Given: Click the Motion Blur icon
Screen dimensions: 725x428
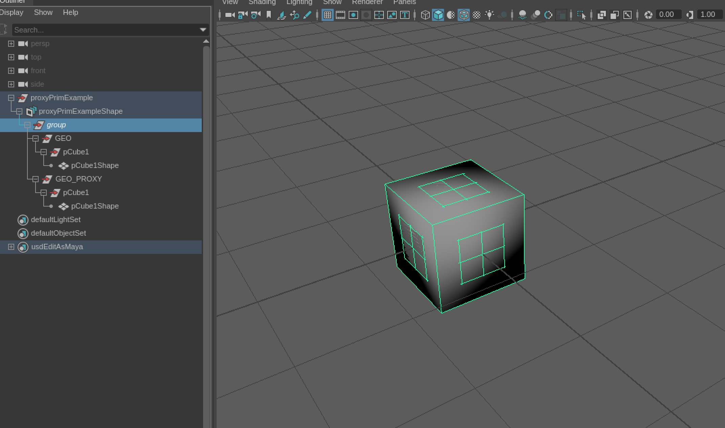Looking at the screenshot, I should [535, 15].
